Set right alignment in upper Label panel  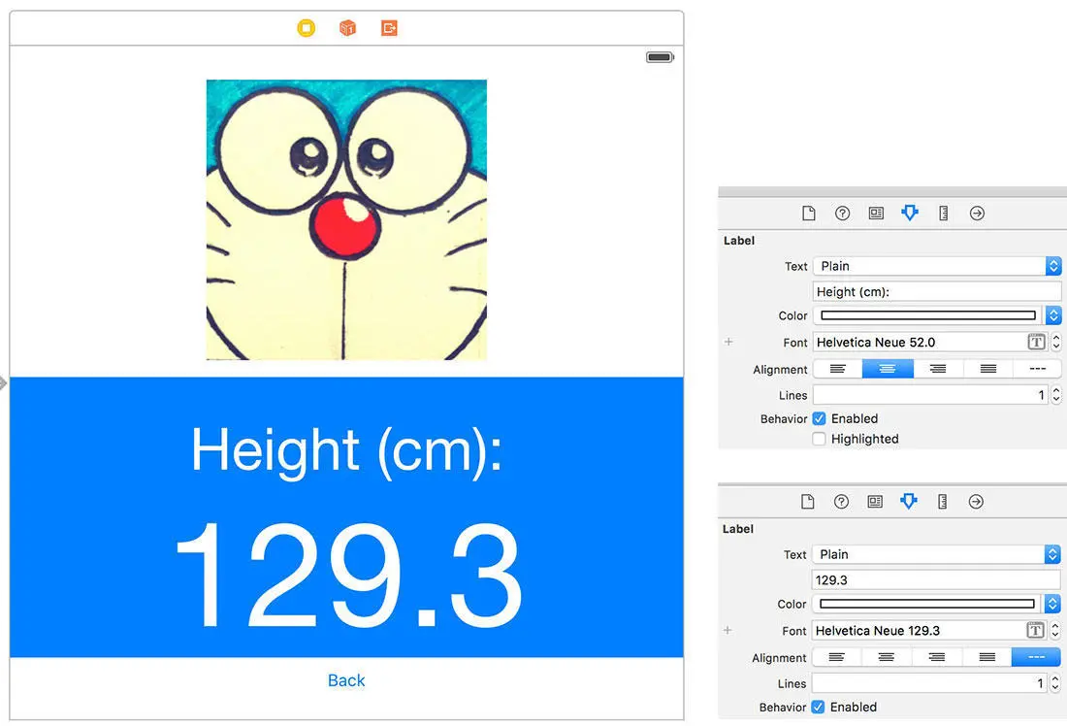938,369
